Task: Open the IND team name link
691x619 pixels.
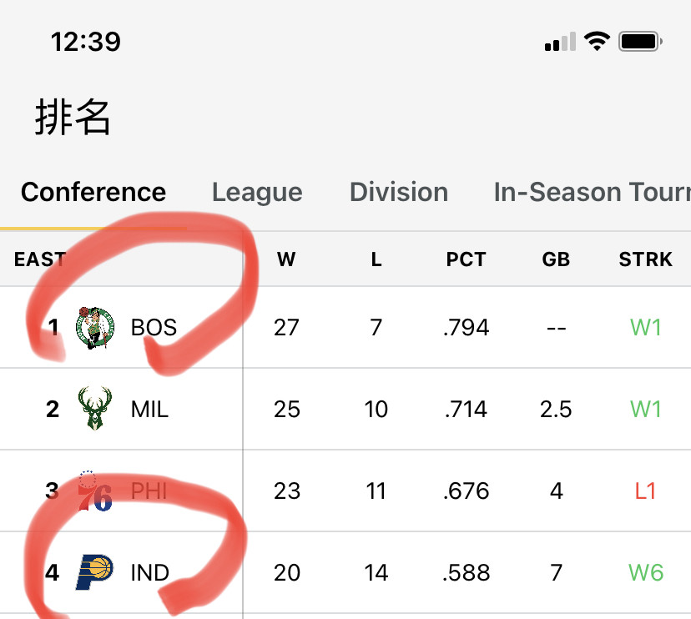Action: point(150,573)
